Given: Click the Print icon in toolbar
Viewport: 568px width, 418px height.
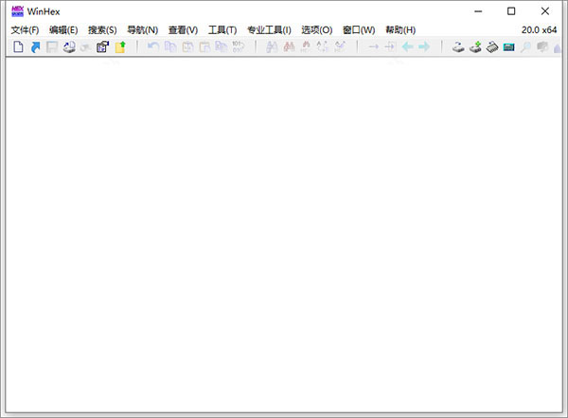Looking at the screenshot, I should point(69,46).
